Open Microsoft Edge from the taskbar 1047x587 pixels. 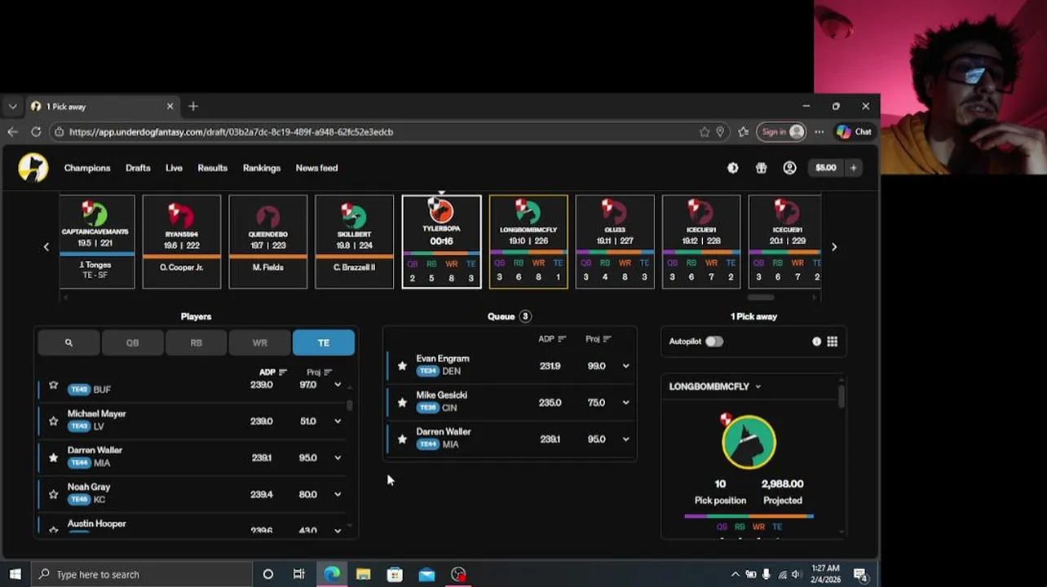332,574
